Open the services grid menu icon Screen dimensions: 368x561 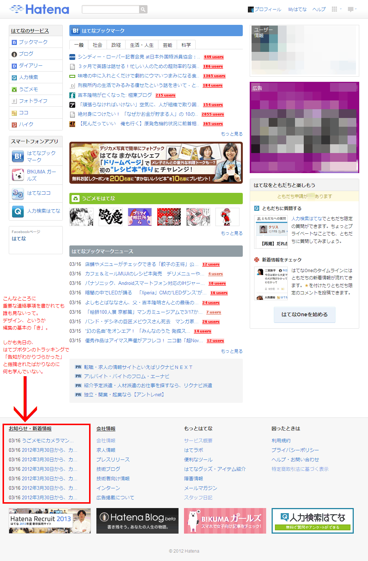[334, 9]
